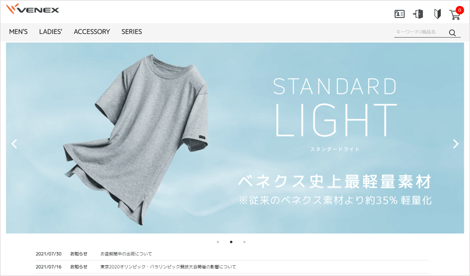Open the SERIES menu
Screen dimensions: 470x276
pyautogui.click(x=132, y=32)
